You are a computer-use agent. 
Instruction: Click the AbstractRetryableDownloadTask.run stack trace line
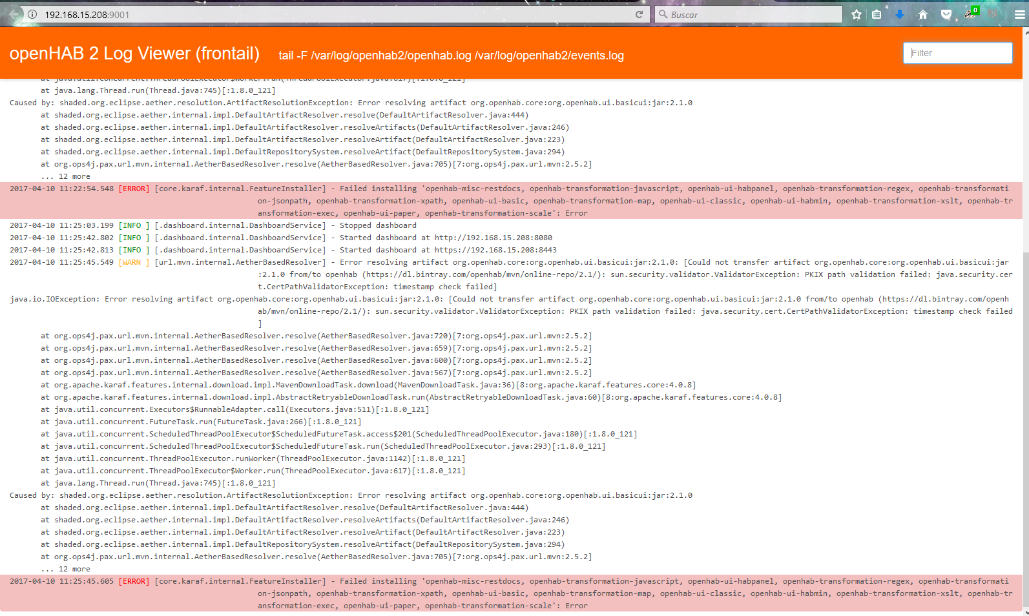(x=411, y=397)
